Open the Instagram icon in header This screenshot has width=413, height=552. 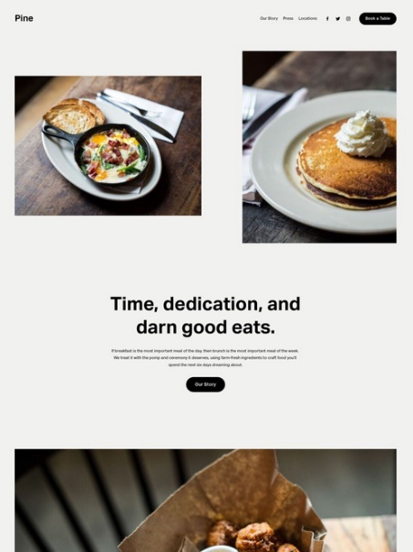pos(348,18)
